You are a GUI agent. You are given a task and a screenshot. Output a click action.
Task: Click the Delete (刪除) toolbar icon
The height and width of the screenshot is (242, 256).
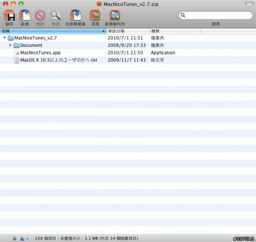click(40, 15)
